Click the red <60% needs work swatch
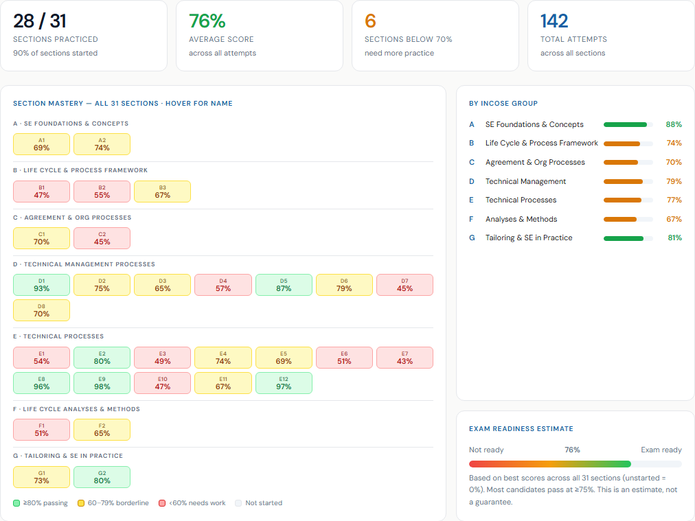Viewport: 695px width, 521px height. click(x=162, y=503)
